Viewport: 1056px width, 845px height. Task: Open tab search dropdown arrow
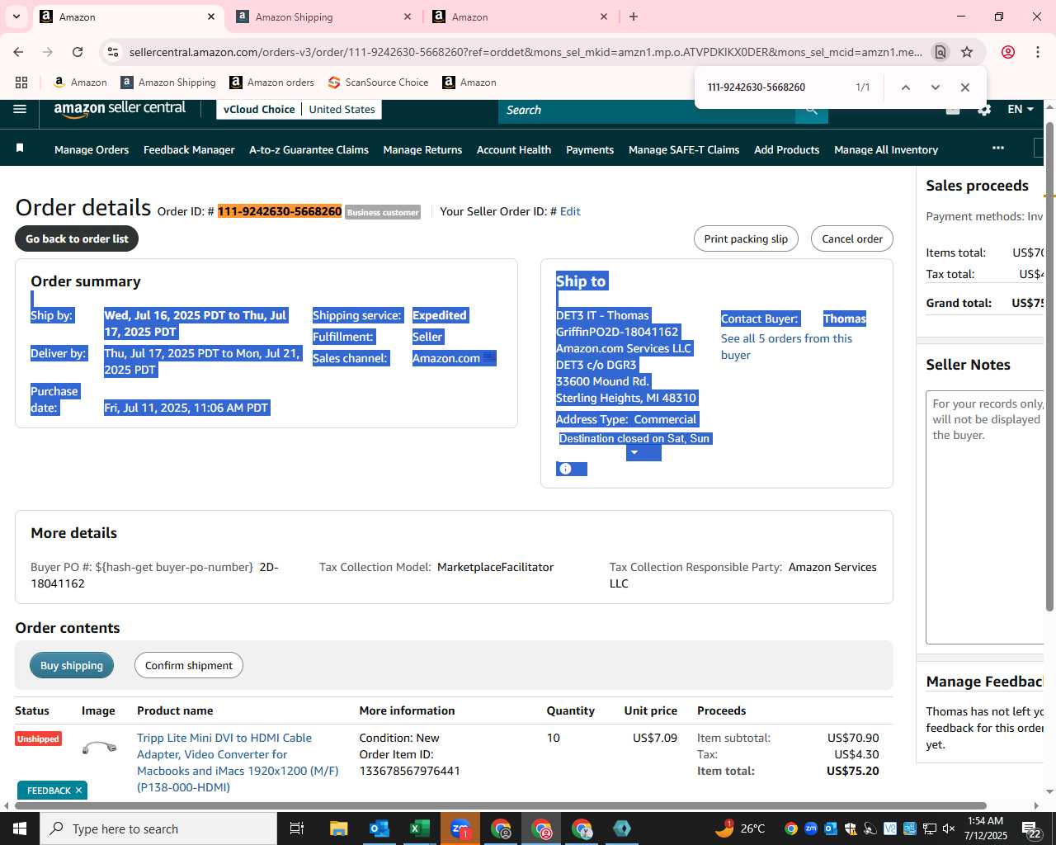point(16,17)
